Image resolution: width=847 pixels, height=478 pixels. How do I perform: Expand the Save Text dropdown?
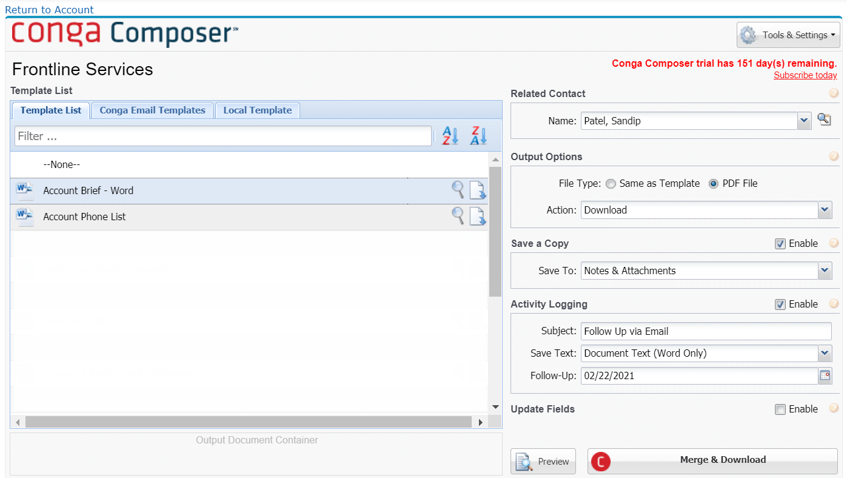(x=825, y=353)
